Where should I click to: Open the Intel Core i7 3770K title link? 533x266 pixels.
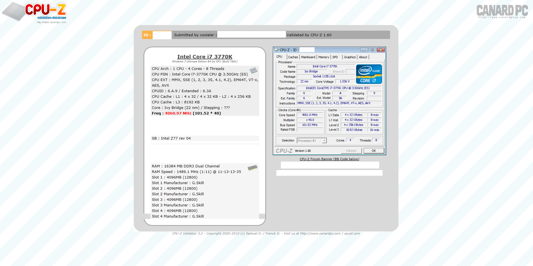(x=205, y=57)
